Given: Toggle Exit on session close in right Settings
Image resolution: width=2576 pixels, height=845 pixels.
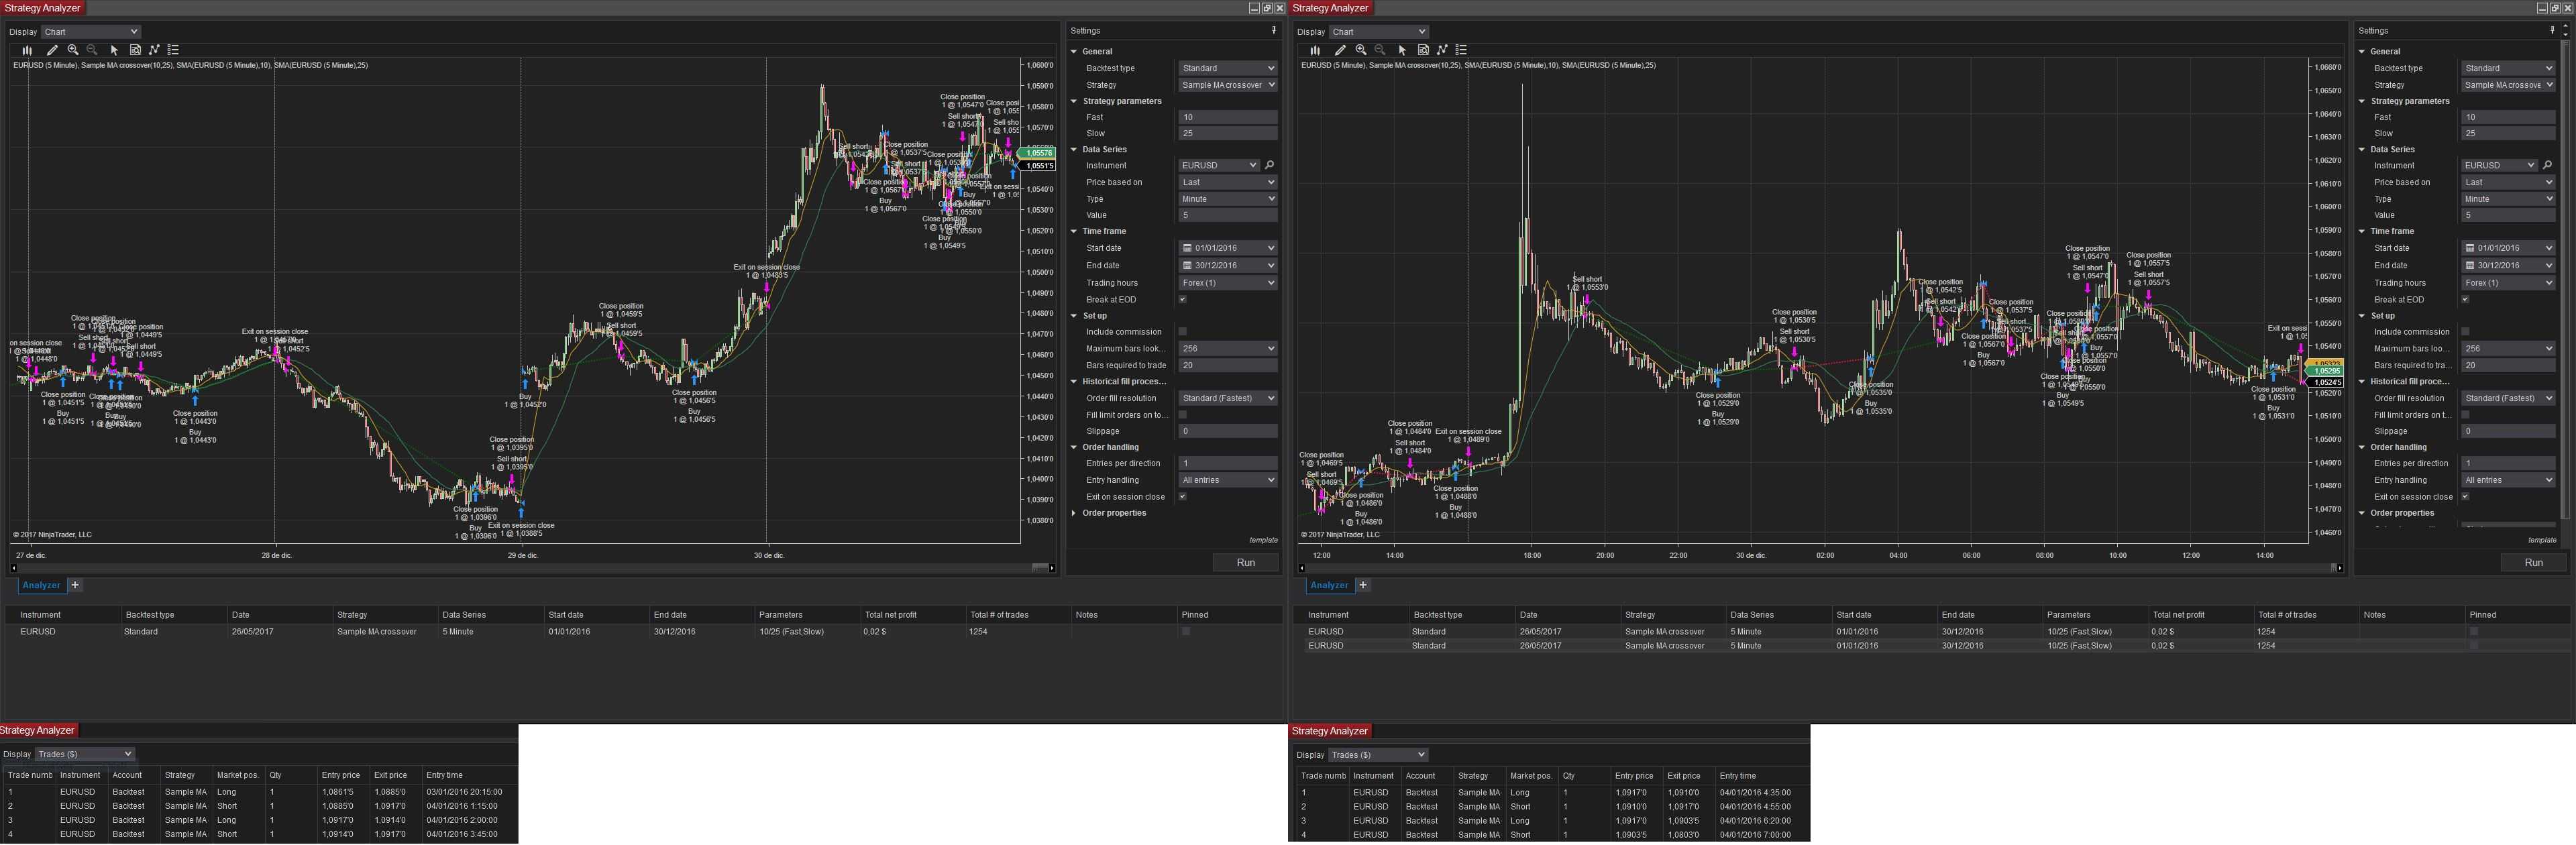Looking at the screenshot, I should pos(2465,497).
